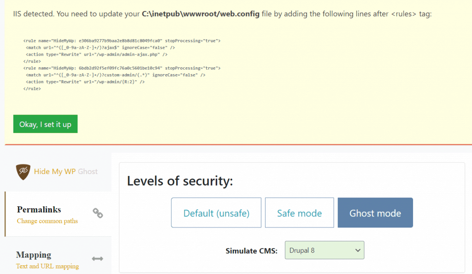Click the Hide My WP Ghost title text

[x=65, y=171]
